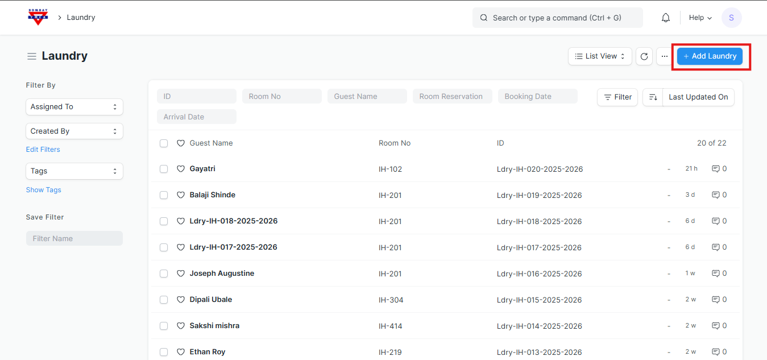This screenshot has height=360, width=767.
Task: Expand the Assigned To filter dropdown
Action: pyautogui.click(x=74, y=107)
